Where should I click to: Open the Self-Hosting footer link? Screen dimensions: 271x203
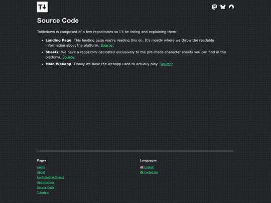click(x=45, y=182)
